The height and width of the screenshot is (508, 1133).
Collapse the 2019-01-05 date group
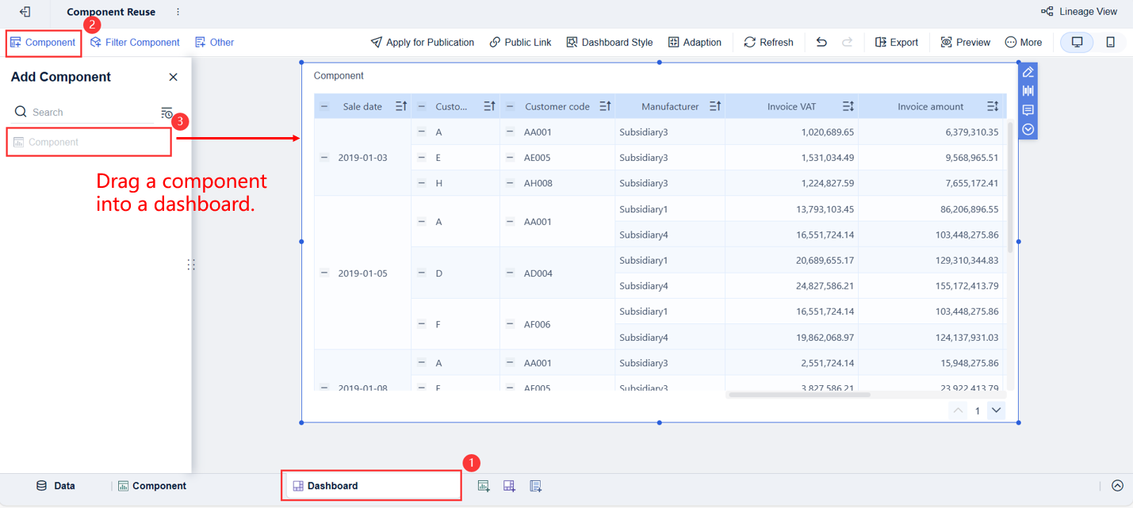tap(324, 273)
